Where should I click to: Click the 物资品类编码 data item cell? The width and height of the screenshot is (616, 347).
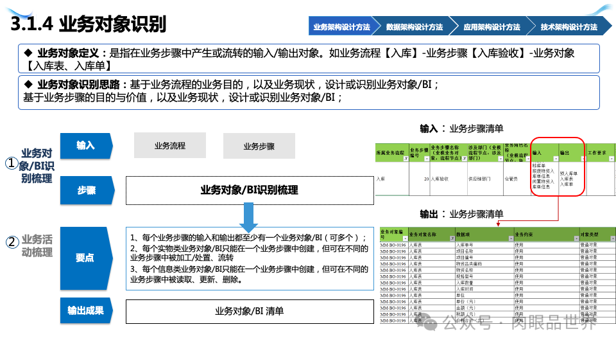coord(485,263)
